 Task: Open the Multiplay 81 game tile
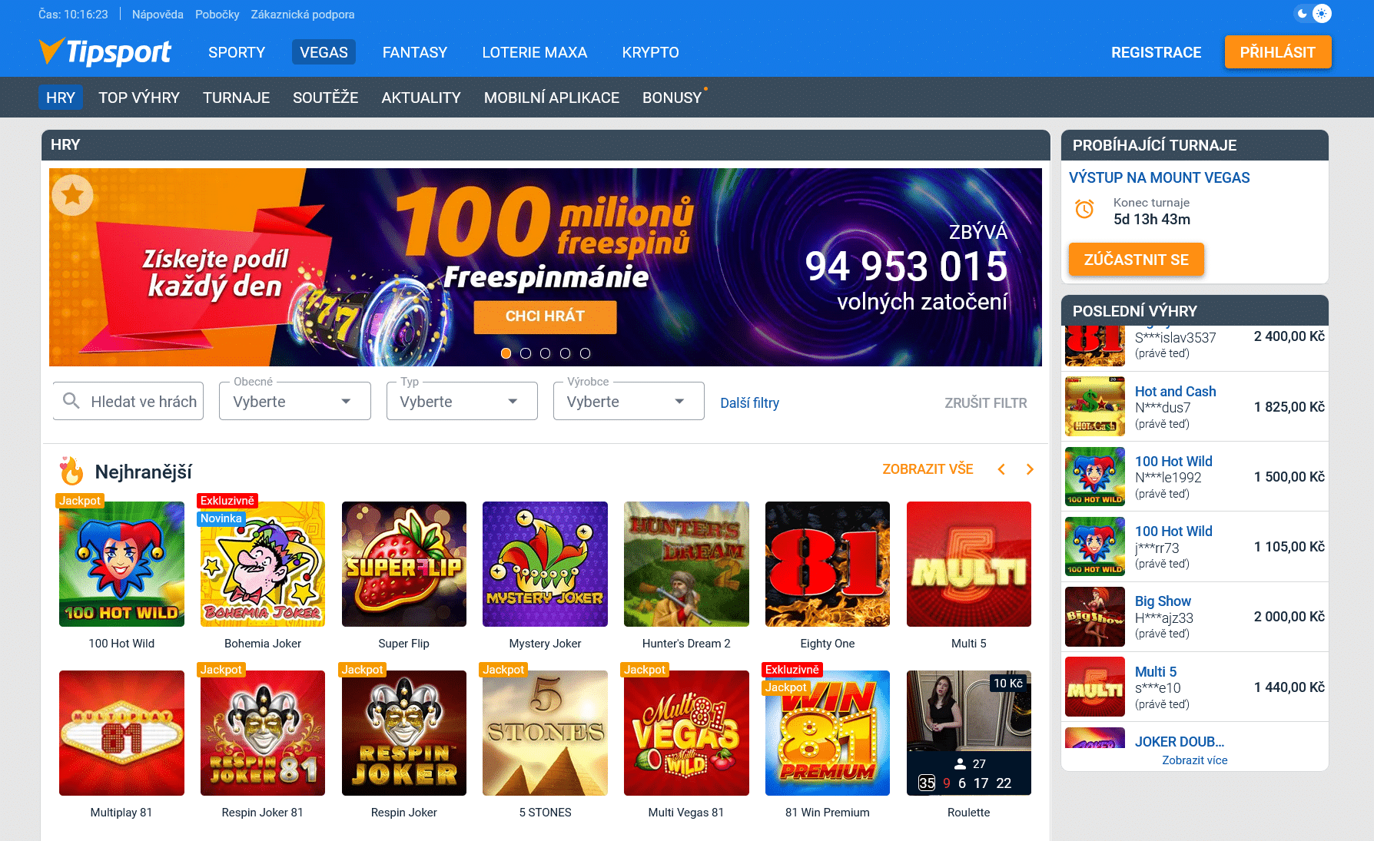121,733
